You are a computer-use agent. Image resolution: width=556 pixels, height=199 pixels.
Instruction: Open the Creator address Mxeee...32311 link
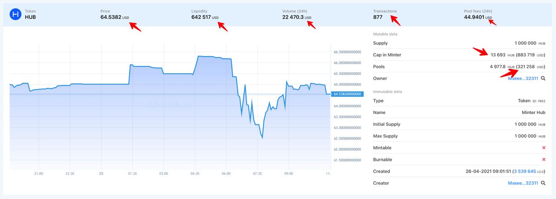pos(523,183)
